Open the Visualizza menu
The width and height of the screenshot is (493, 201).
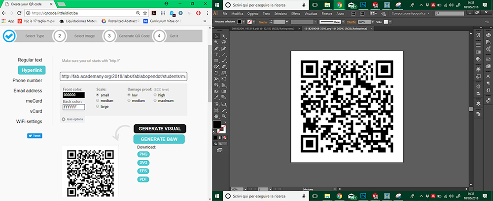[x=311, y=14]
